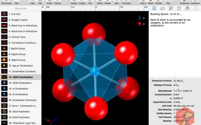Click the 'Structures' sidebar header
The height and width of the screenshot is (125, 201).
coord(21,8)
